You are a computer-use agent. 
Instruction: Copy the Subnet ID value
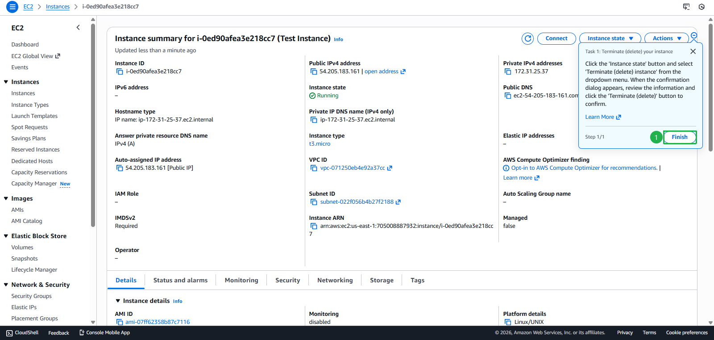pyautogui.click(x=314, y=202)
